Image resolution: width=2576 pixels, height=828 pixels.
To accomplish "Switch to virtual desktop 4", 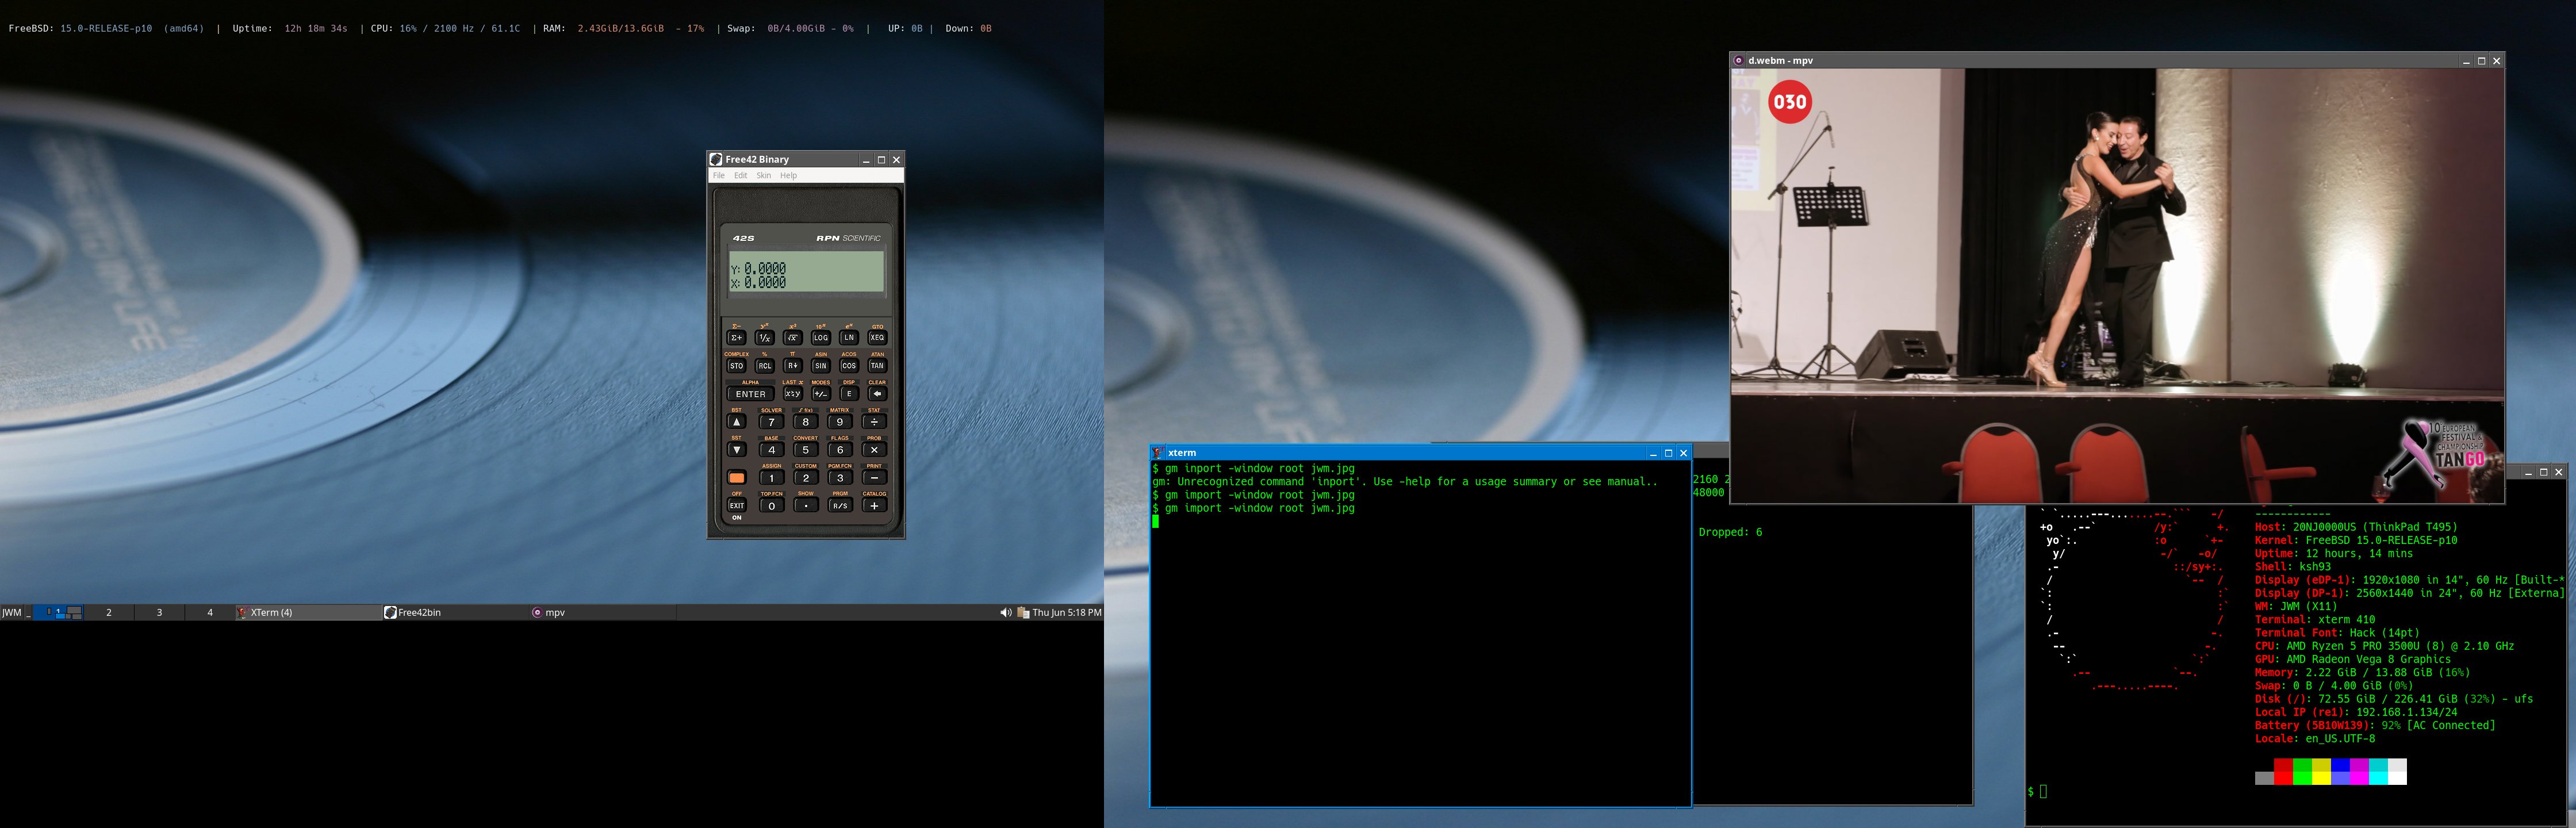I will point(210,613).
